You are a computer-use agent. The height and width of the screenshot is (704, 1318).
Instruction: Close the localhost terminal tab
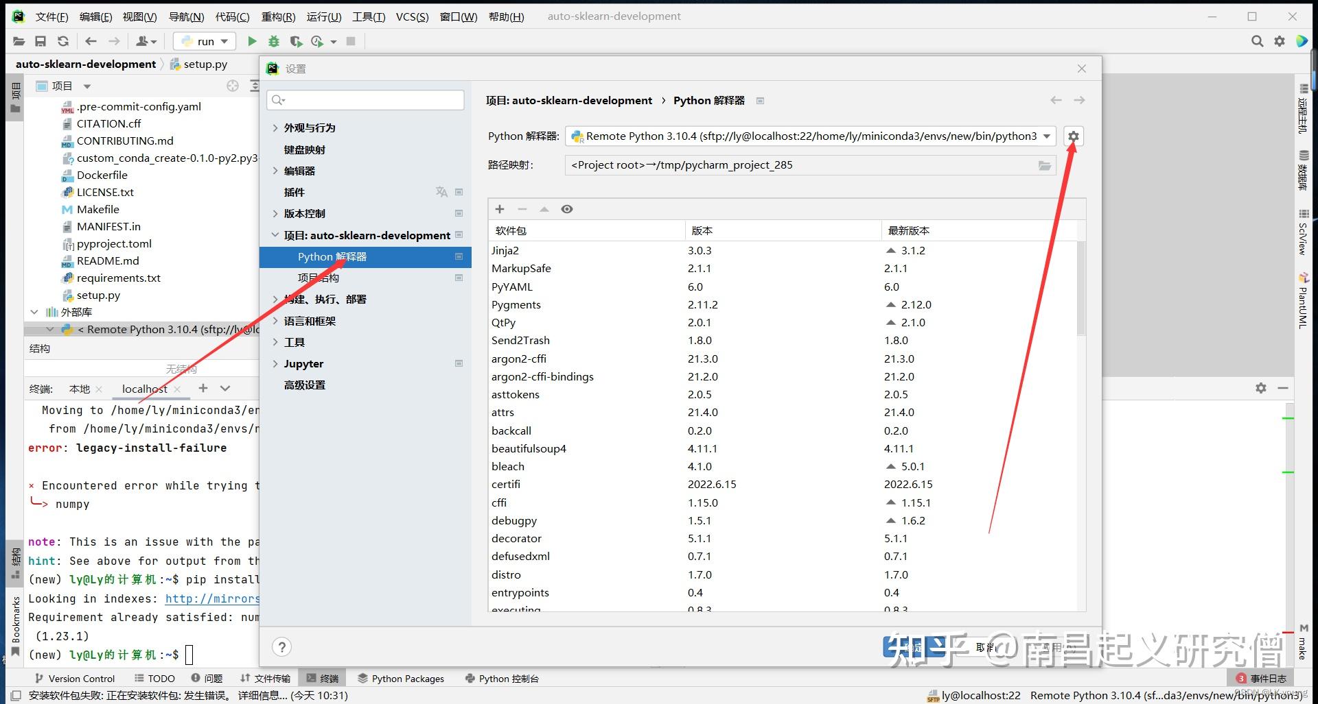(x=177, y=389)
